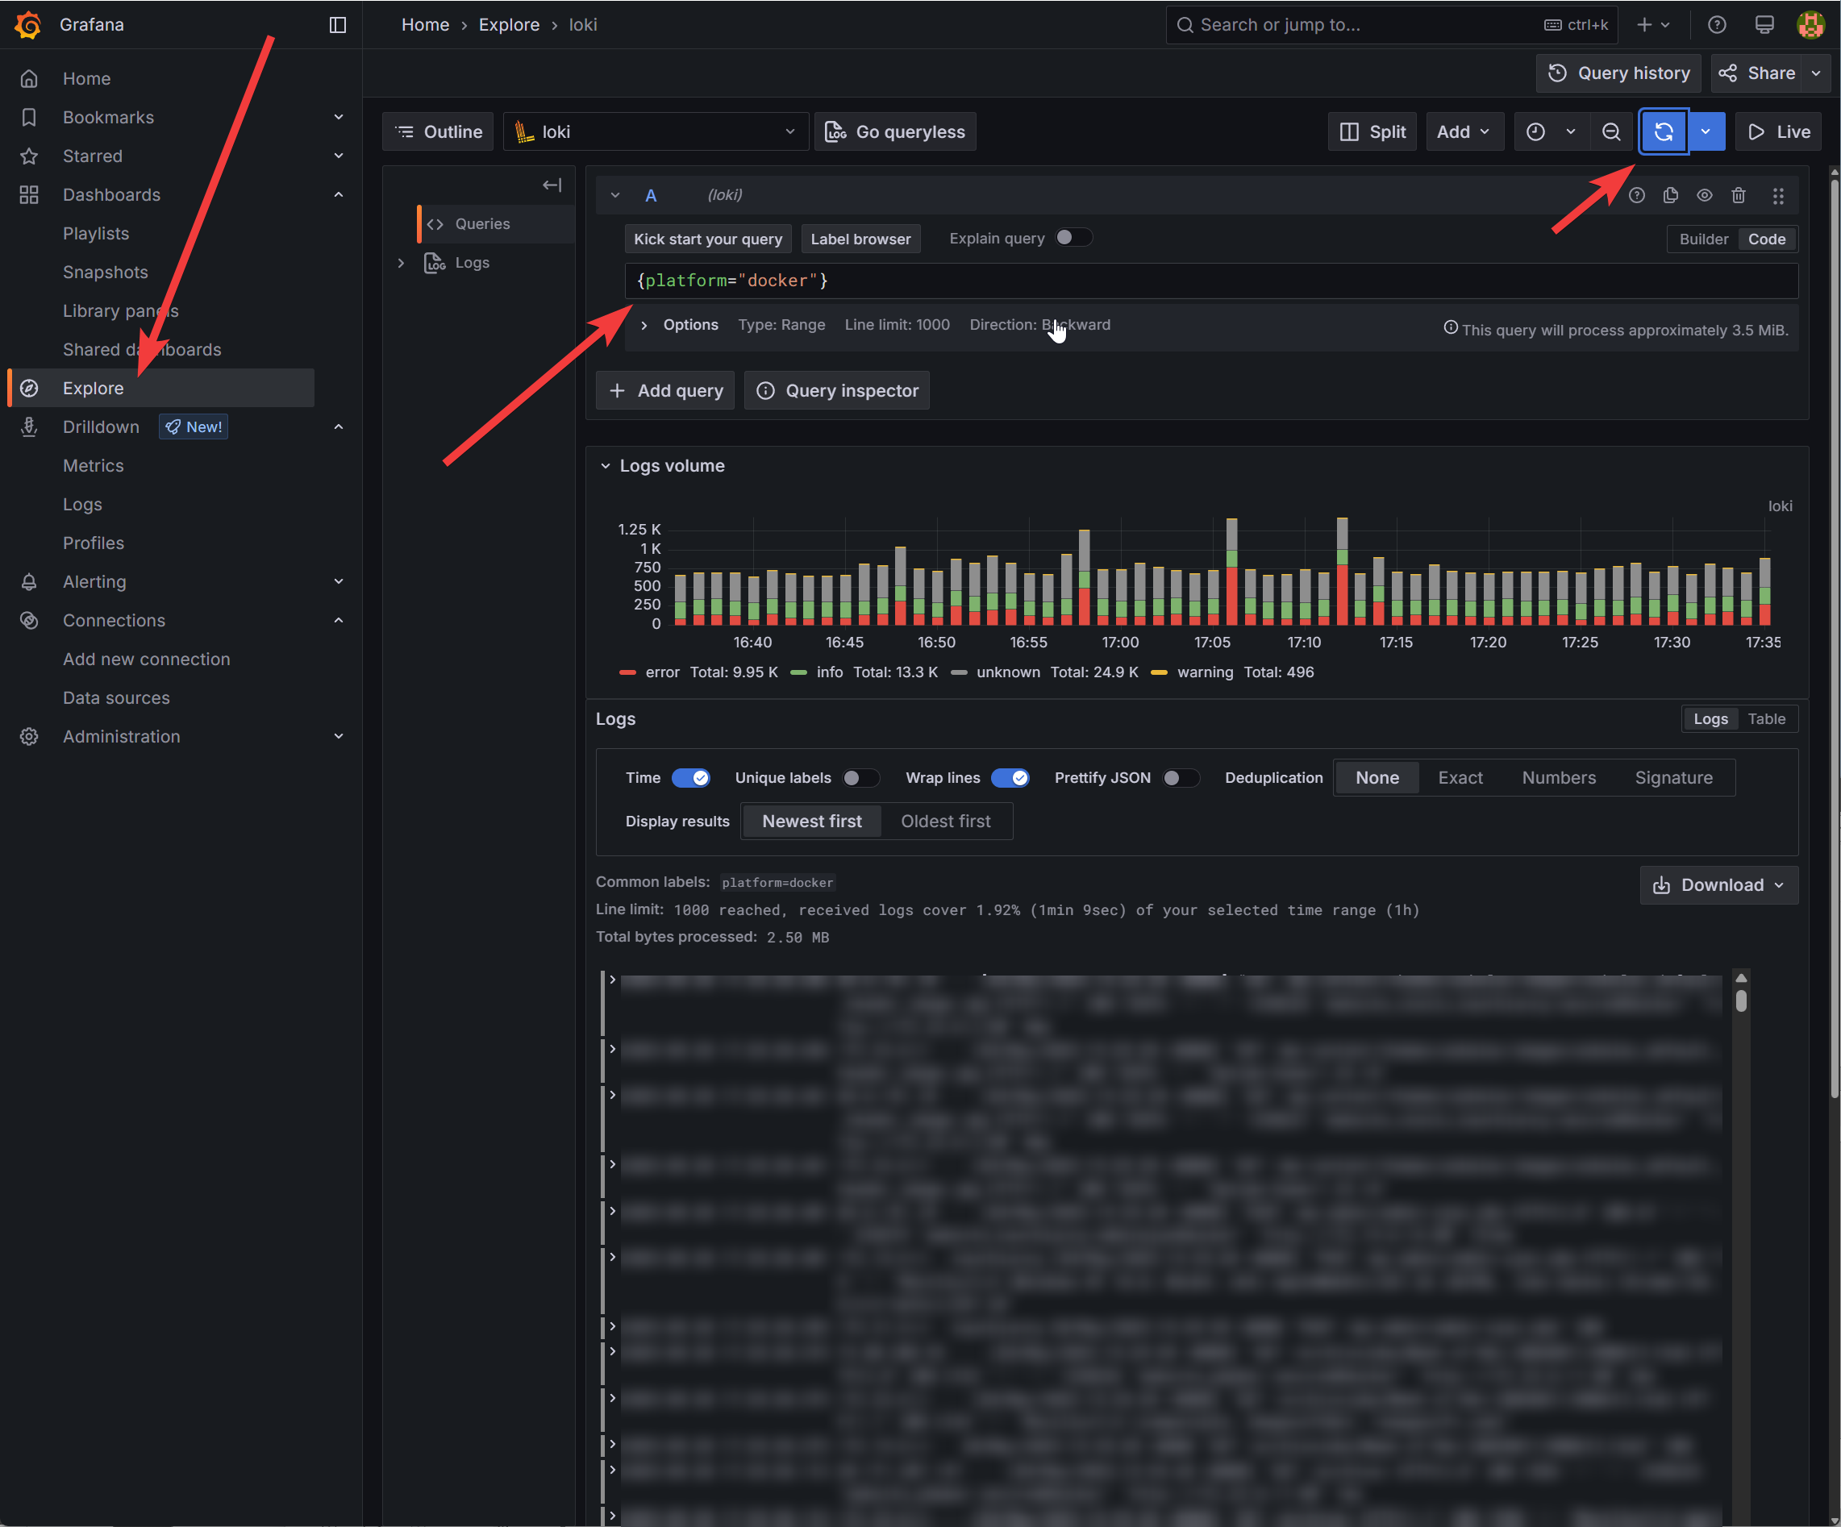
Task: Click the Grafana logo icon
Action: click(x=28, y=24)
